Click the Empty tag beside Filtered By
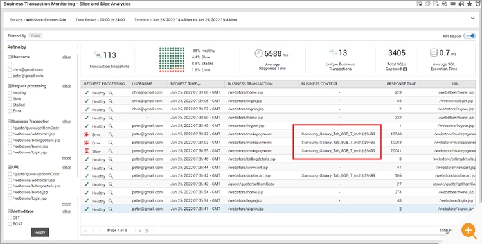This screenshot has height=244, width=482. [x=35, y=36]
